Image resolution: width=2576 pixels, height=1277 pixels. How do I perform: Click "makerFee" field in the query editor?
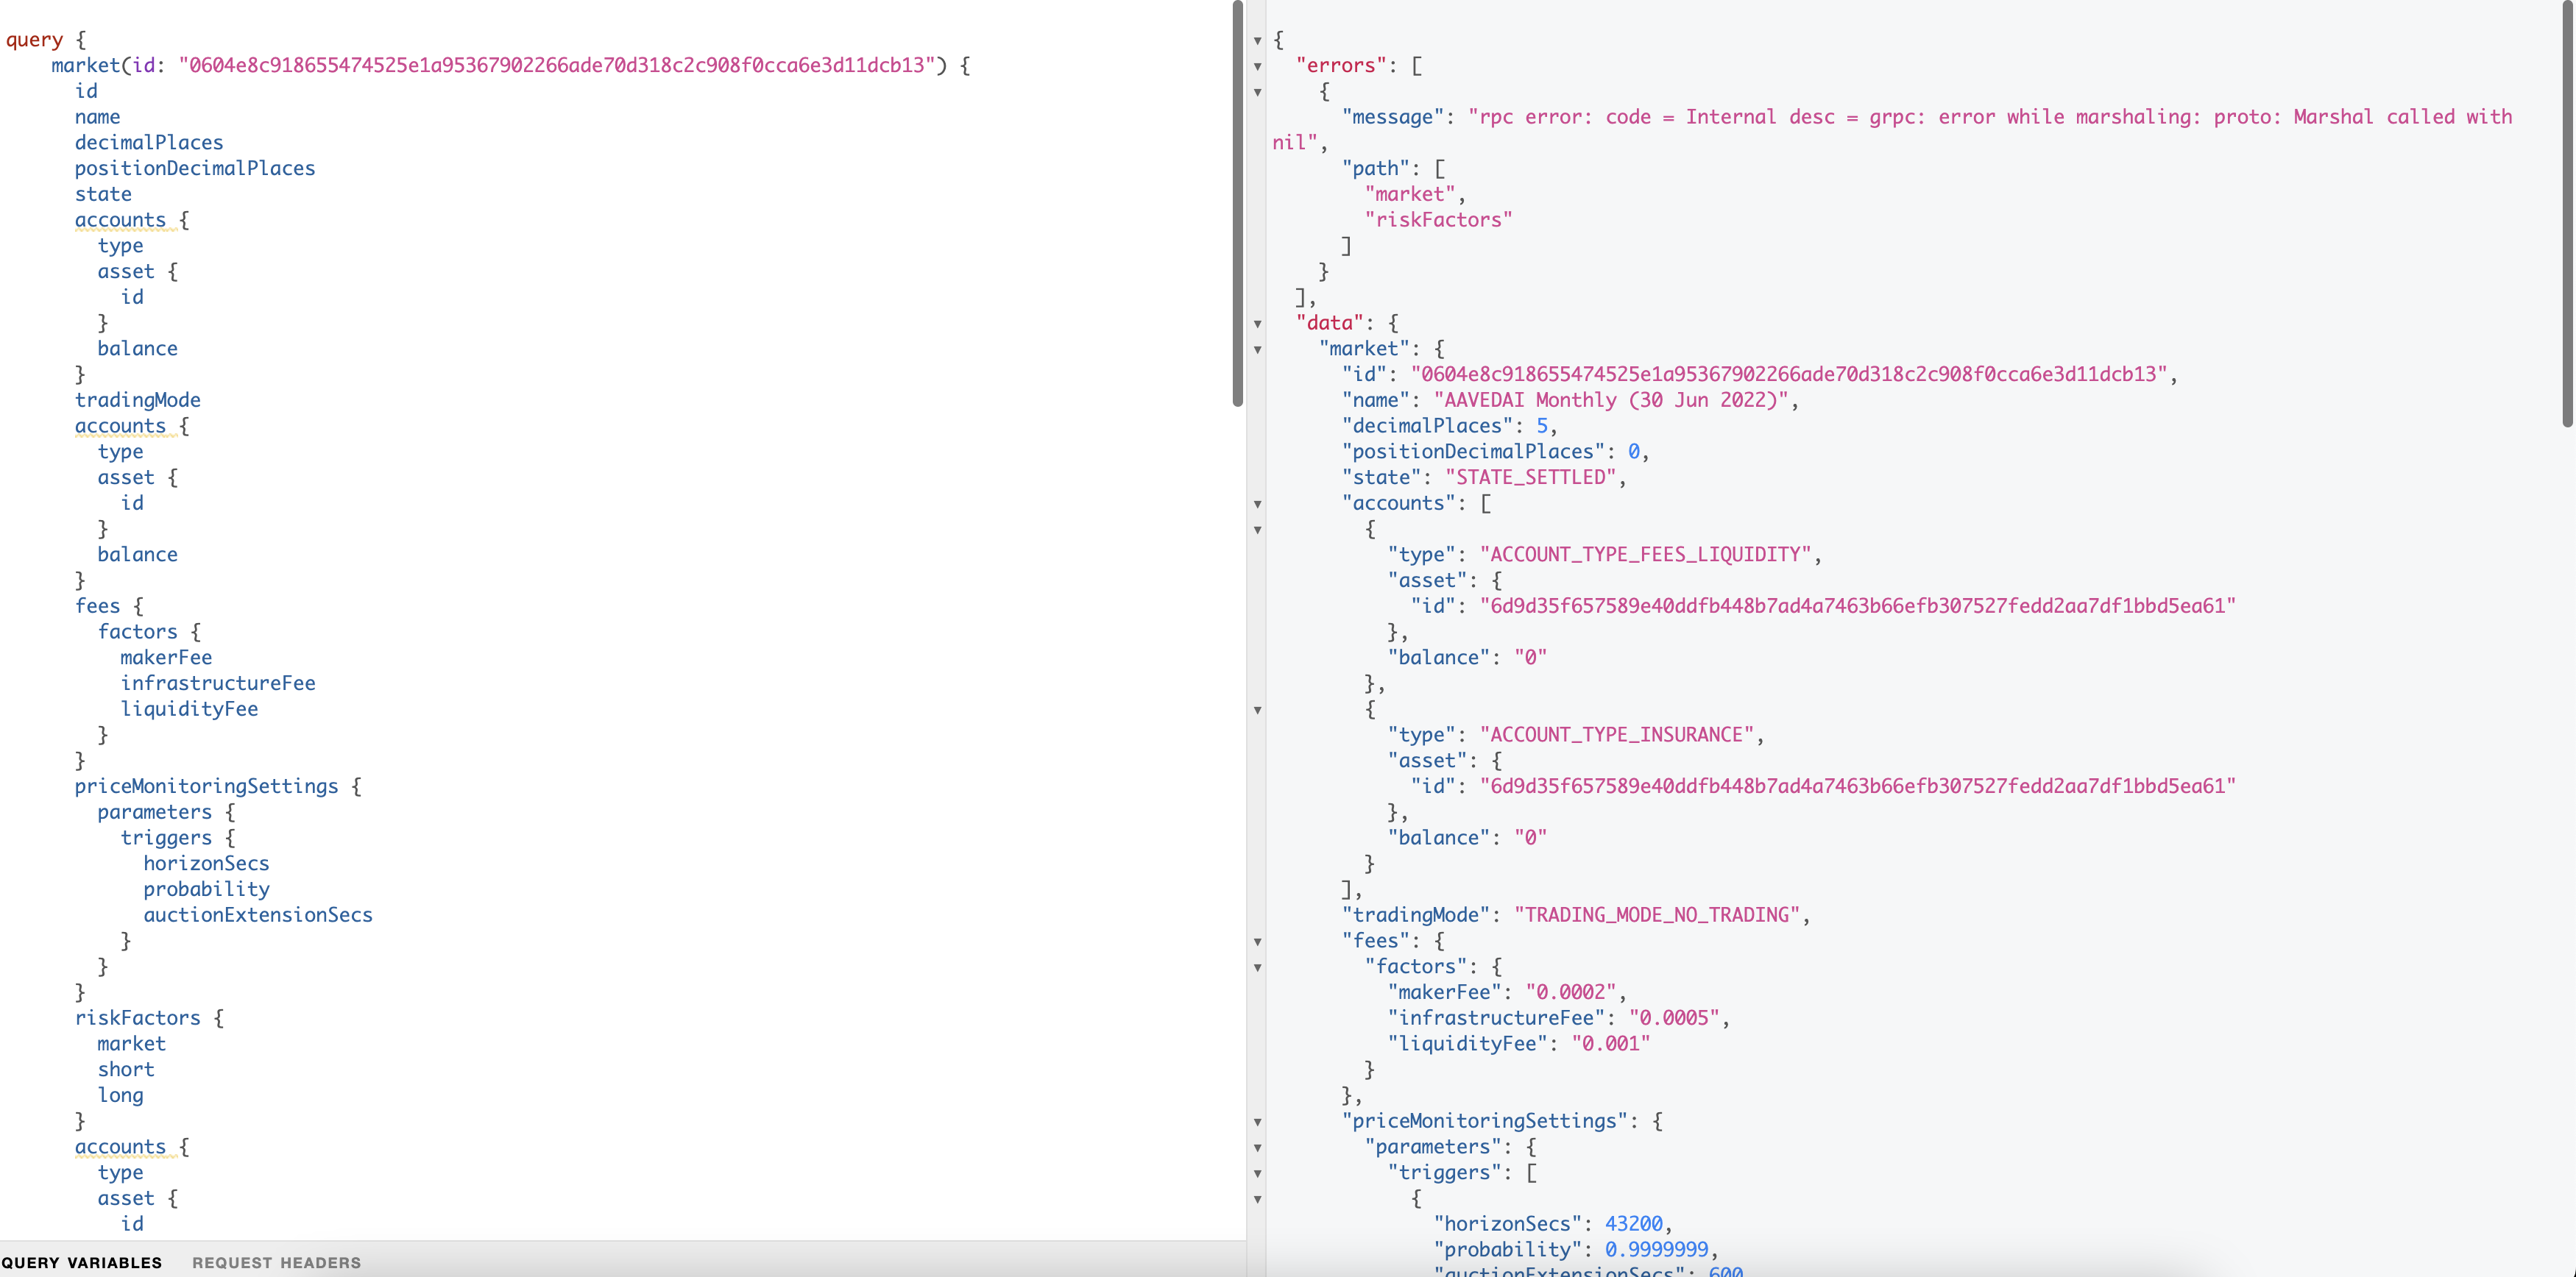click(166, 658)
